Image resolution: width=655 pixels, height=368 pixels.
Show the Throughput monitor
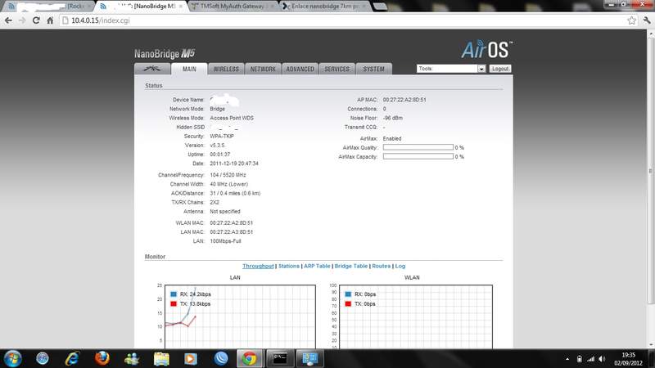click(258, 267)
